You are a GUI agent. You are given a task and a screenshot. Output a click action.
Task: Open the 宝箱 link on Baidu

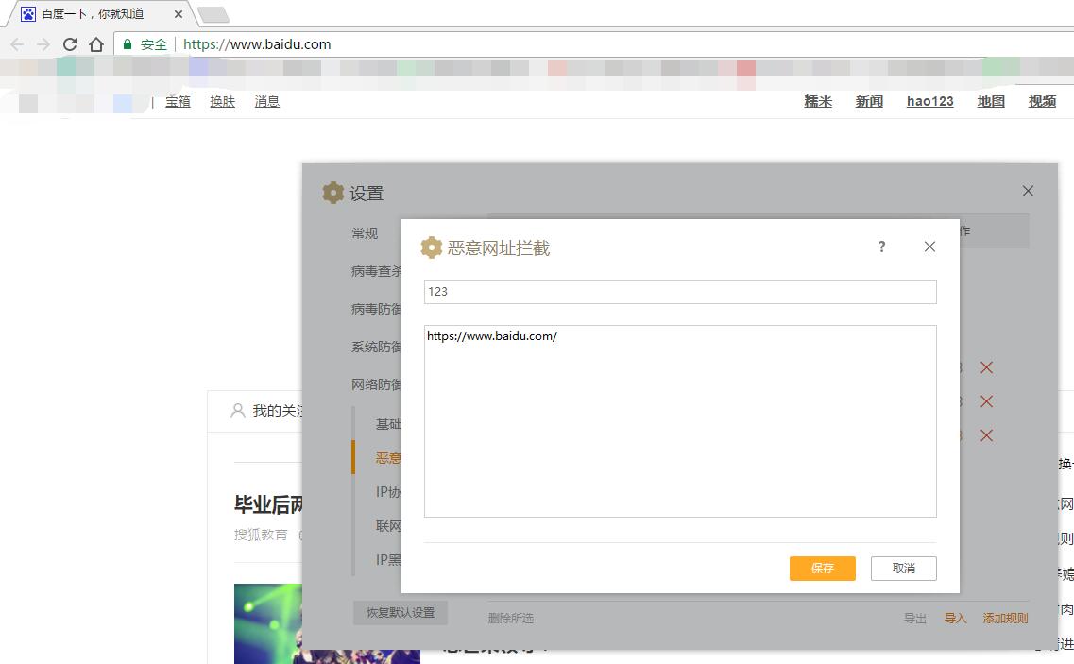pos(179,101)
